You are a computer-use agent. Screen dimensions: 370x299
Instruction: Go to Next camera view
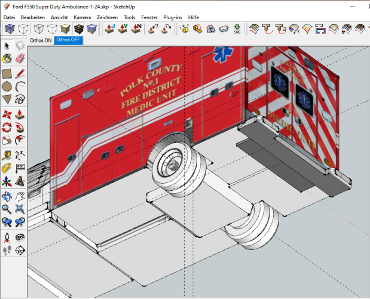pos(20,222)
